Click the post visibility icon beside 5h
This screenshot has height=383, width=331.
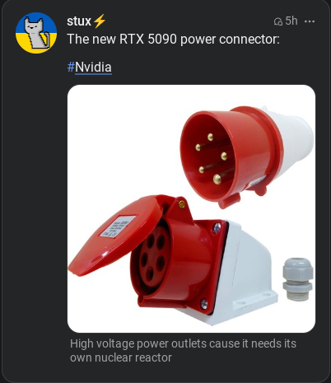[x=278, y=21]
